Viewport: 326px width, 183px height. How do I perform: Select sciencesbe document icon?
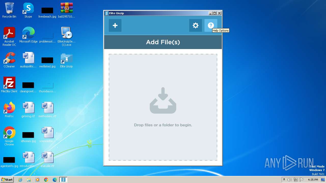click(47, 135)
